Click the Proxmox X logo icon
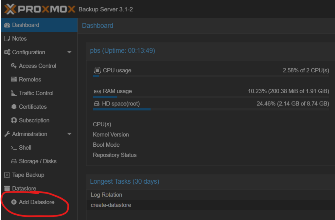The image size is (335, 220). pos(10,9)
